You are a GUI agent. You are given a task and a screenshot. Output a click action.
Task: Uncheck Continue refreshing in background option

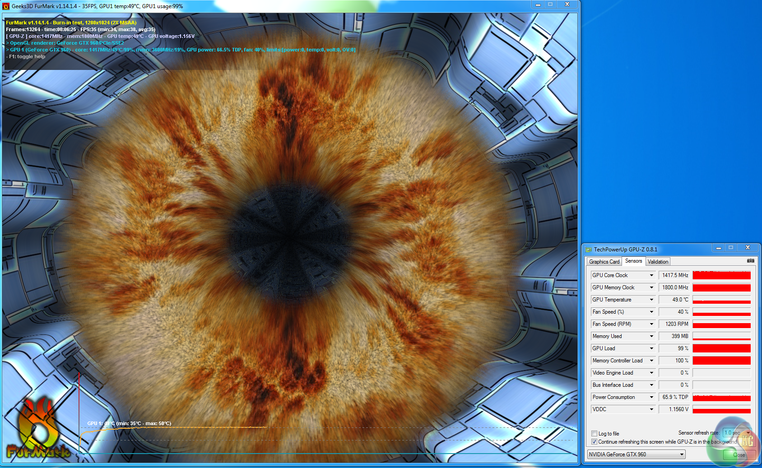click(x=595, y=442)
